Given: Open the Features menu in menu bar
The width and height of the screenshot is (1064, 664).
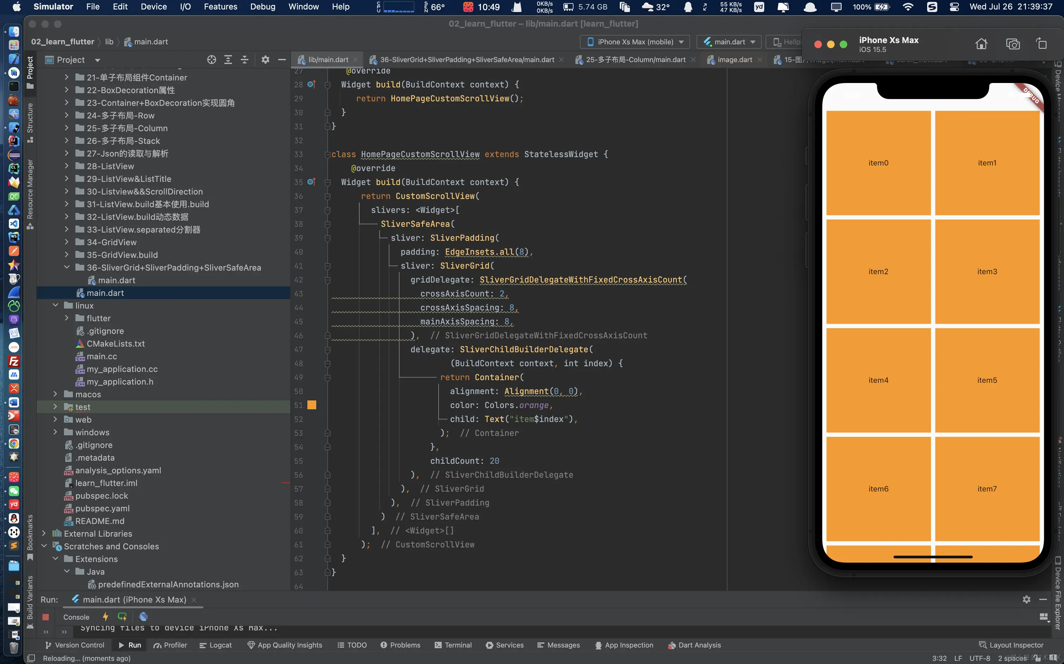Looking at the screenshot, I should point(220,7).
